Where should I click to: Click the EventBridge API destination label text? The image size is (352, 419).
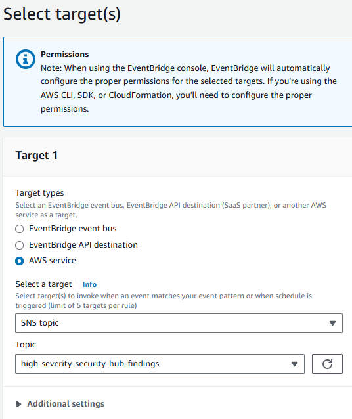pos(83,245)
